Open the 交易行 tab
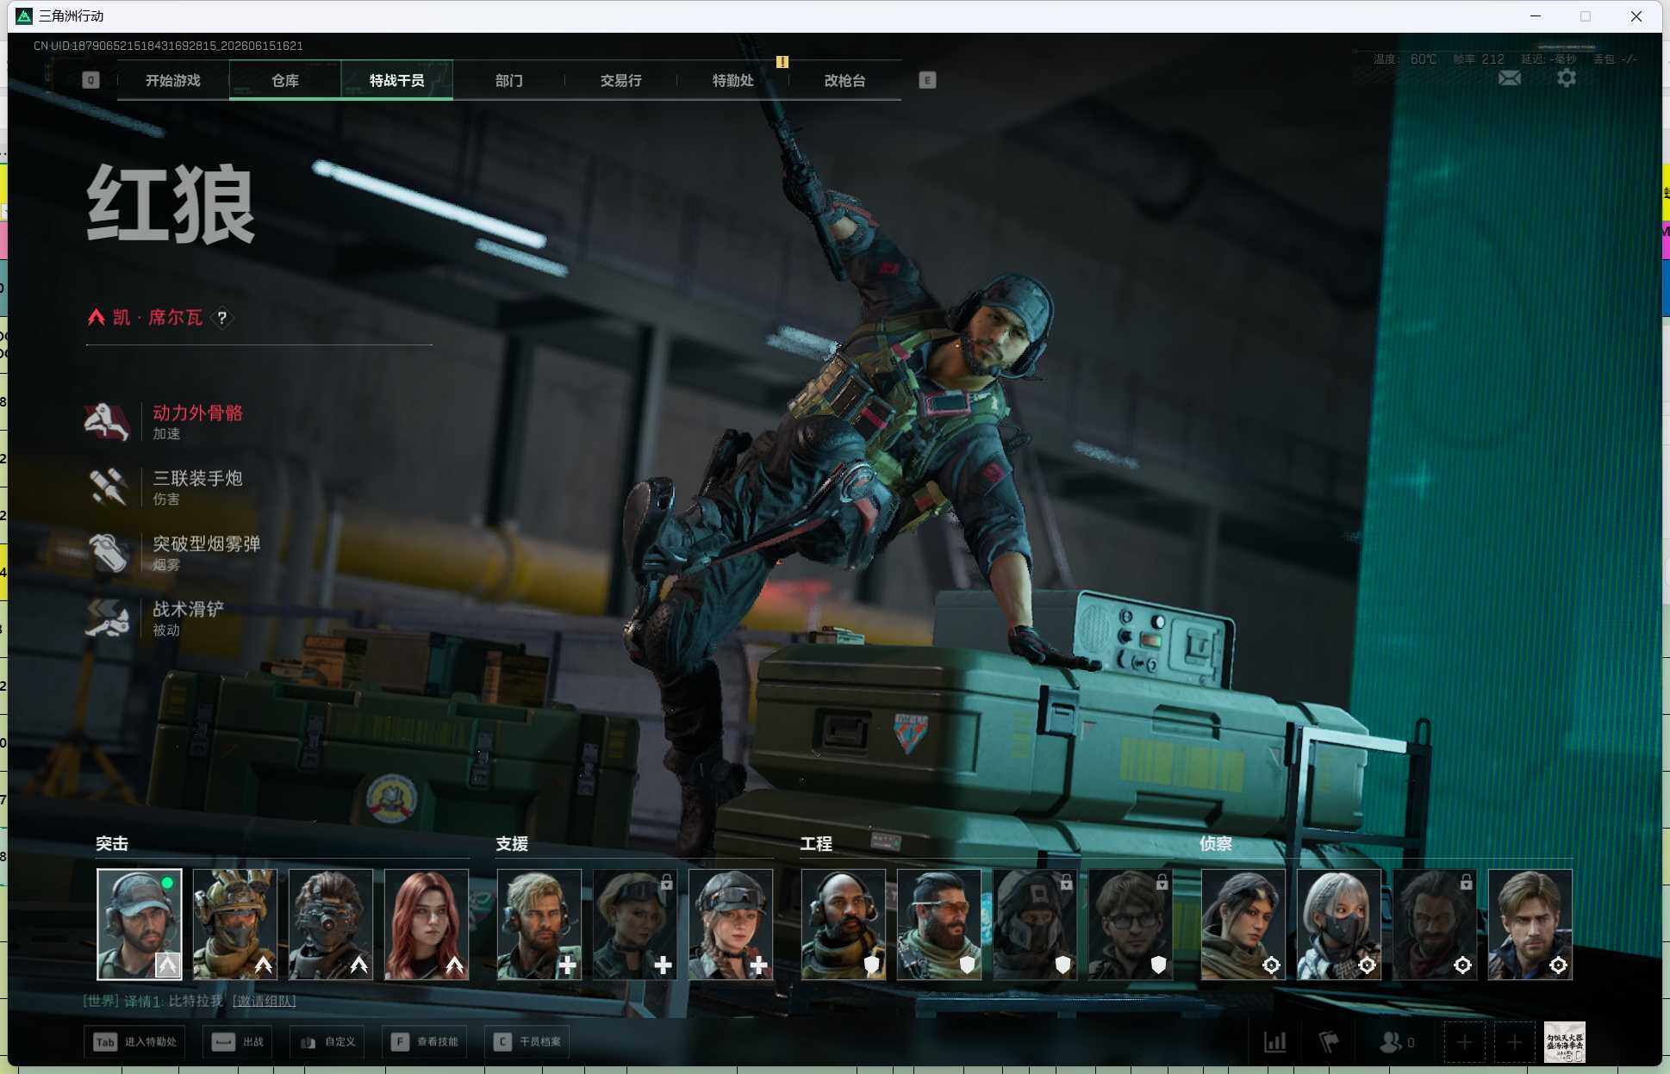Viewport: 1670px width, 1074px height. [x=621, y=80]
